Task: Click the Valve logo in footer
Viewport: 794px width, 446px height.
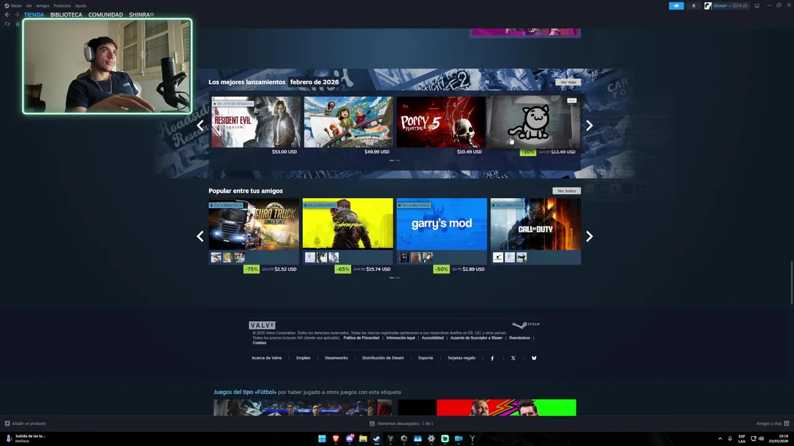Action: (x=262, y=325)
